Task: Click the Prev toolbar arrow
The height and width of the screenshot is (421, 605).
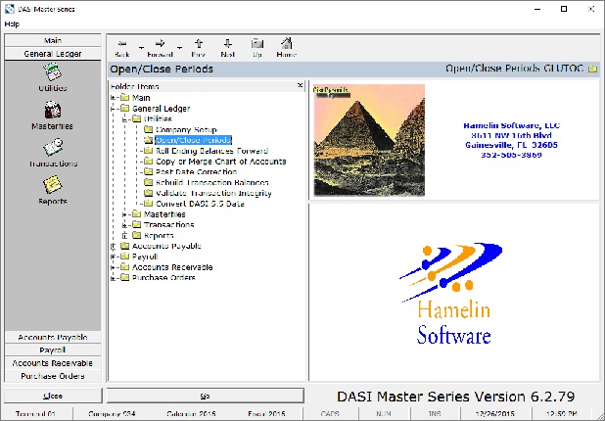Action: point(199,48)
